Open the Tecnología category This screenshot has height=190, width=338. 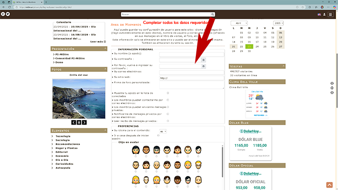[x=63, y=136]
